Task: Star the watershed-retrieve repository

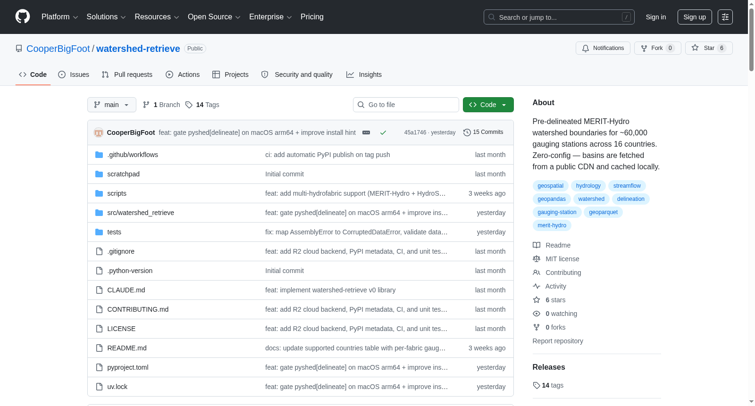Action: [x=709, y=48]
